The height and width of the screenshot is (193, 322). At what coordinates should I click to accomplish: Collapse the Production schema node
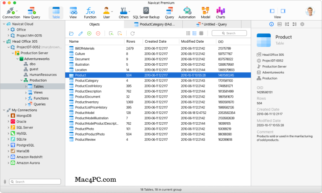click(x=21, y=80)
